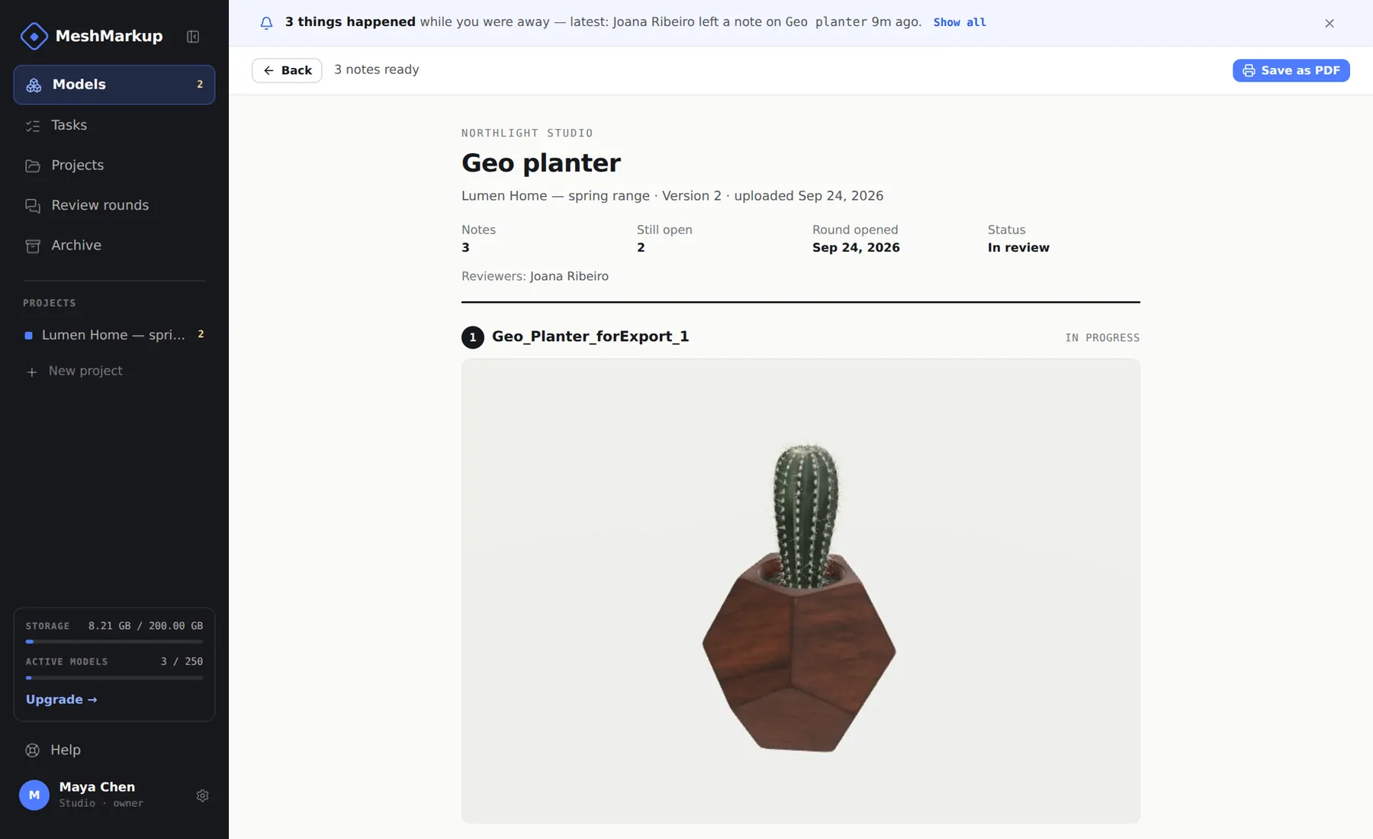
Task: Open the Lumen Home project
Action: coord(114,335)
